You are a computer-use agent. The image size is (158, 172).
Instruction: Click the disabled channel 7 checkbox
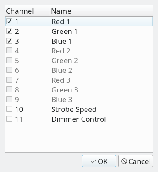(x=9, y=80)
